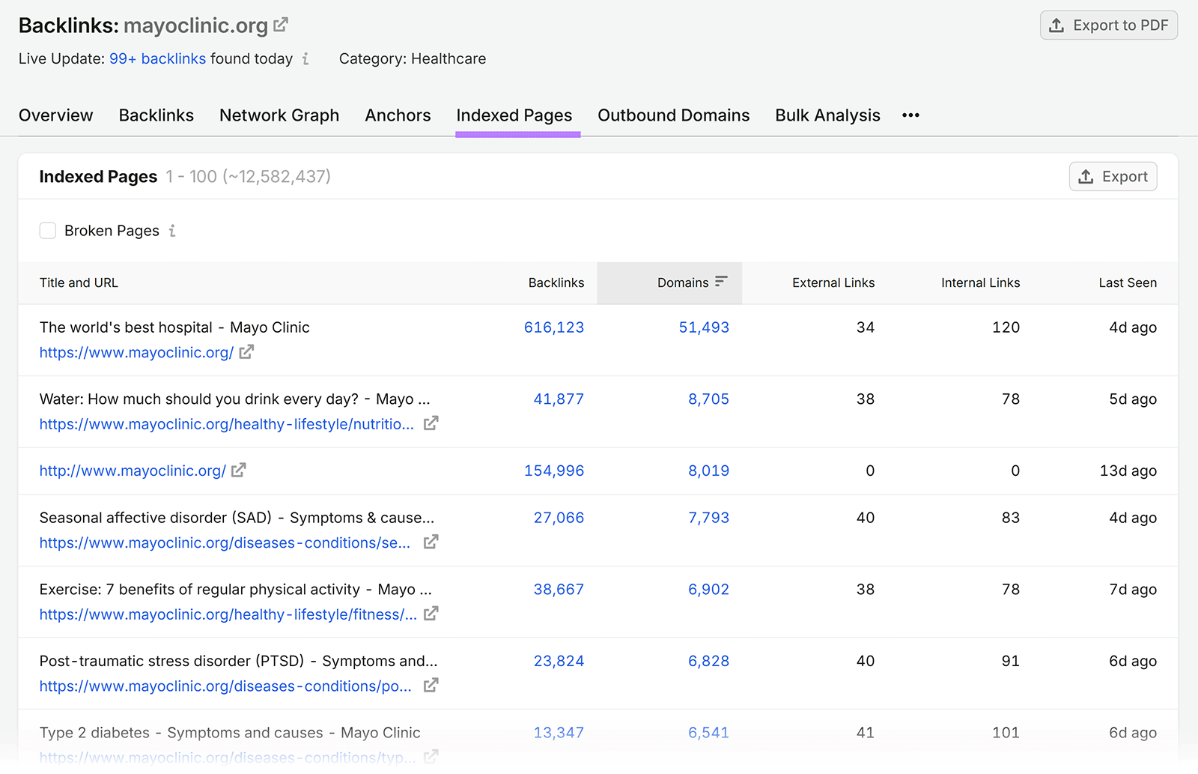Sort by Internal Links column header
1198x774 pixels.
tap(980, 282)
